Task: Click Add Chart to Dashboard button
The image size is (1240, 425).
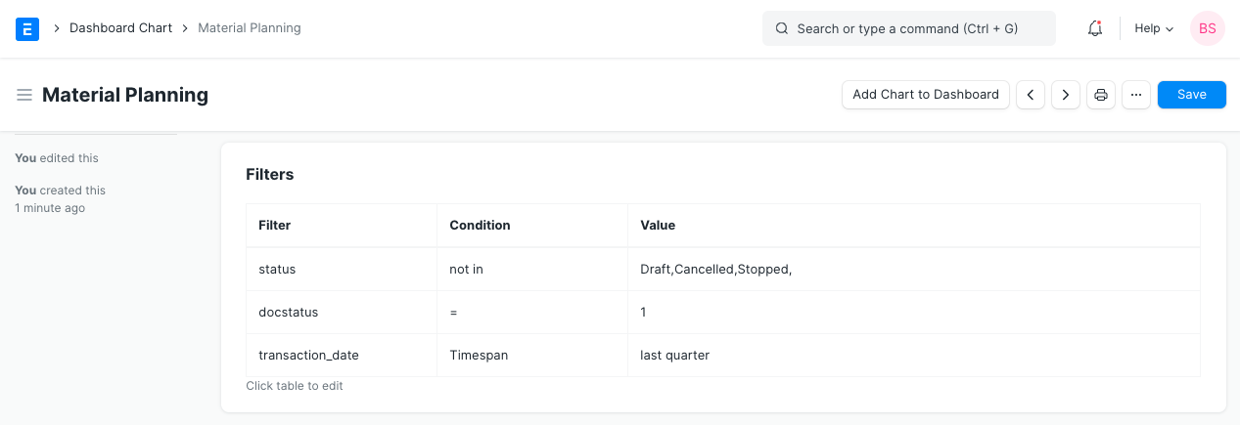Action: point(925,95)
